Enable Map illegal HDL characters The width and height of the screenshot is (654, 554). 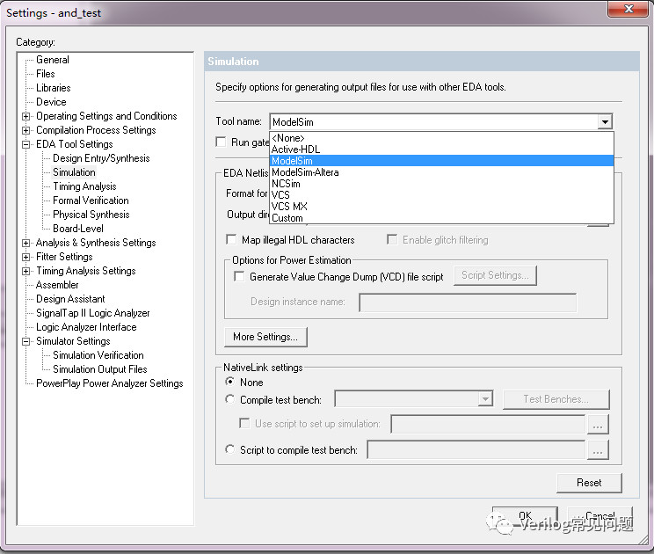231,239
